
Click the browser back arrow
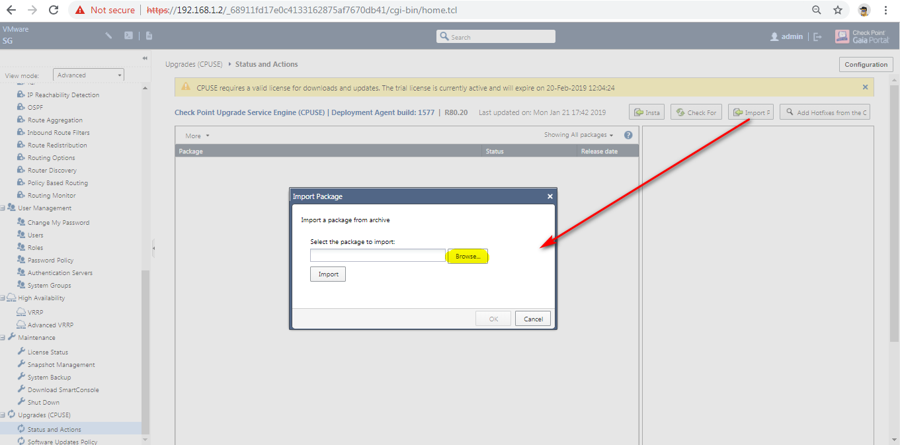11,10
